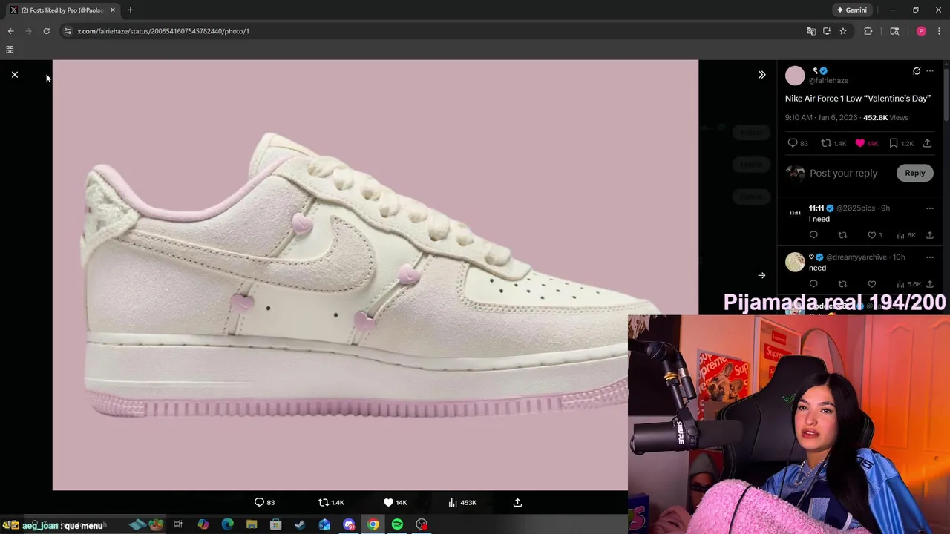This screenshot has height=534, width=950.
Task: Reply icon with 83 below photo
Action: (264, 502)
